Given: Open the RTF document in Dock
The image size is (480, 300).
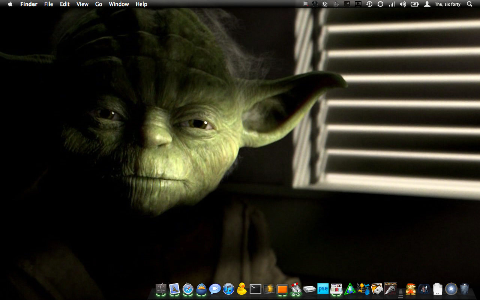Looking at the screenshot, I should pos(438,289).
